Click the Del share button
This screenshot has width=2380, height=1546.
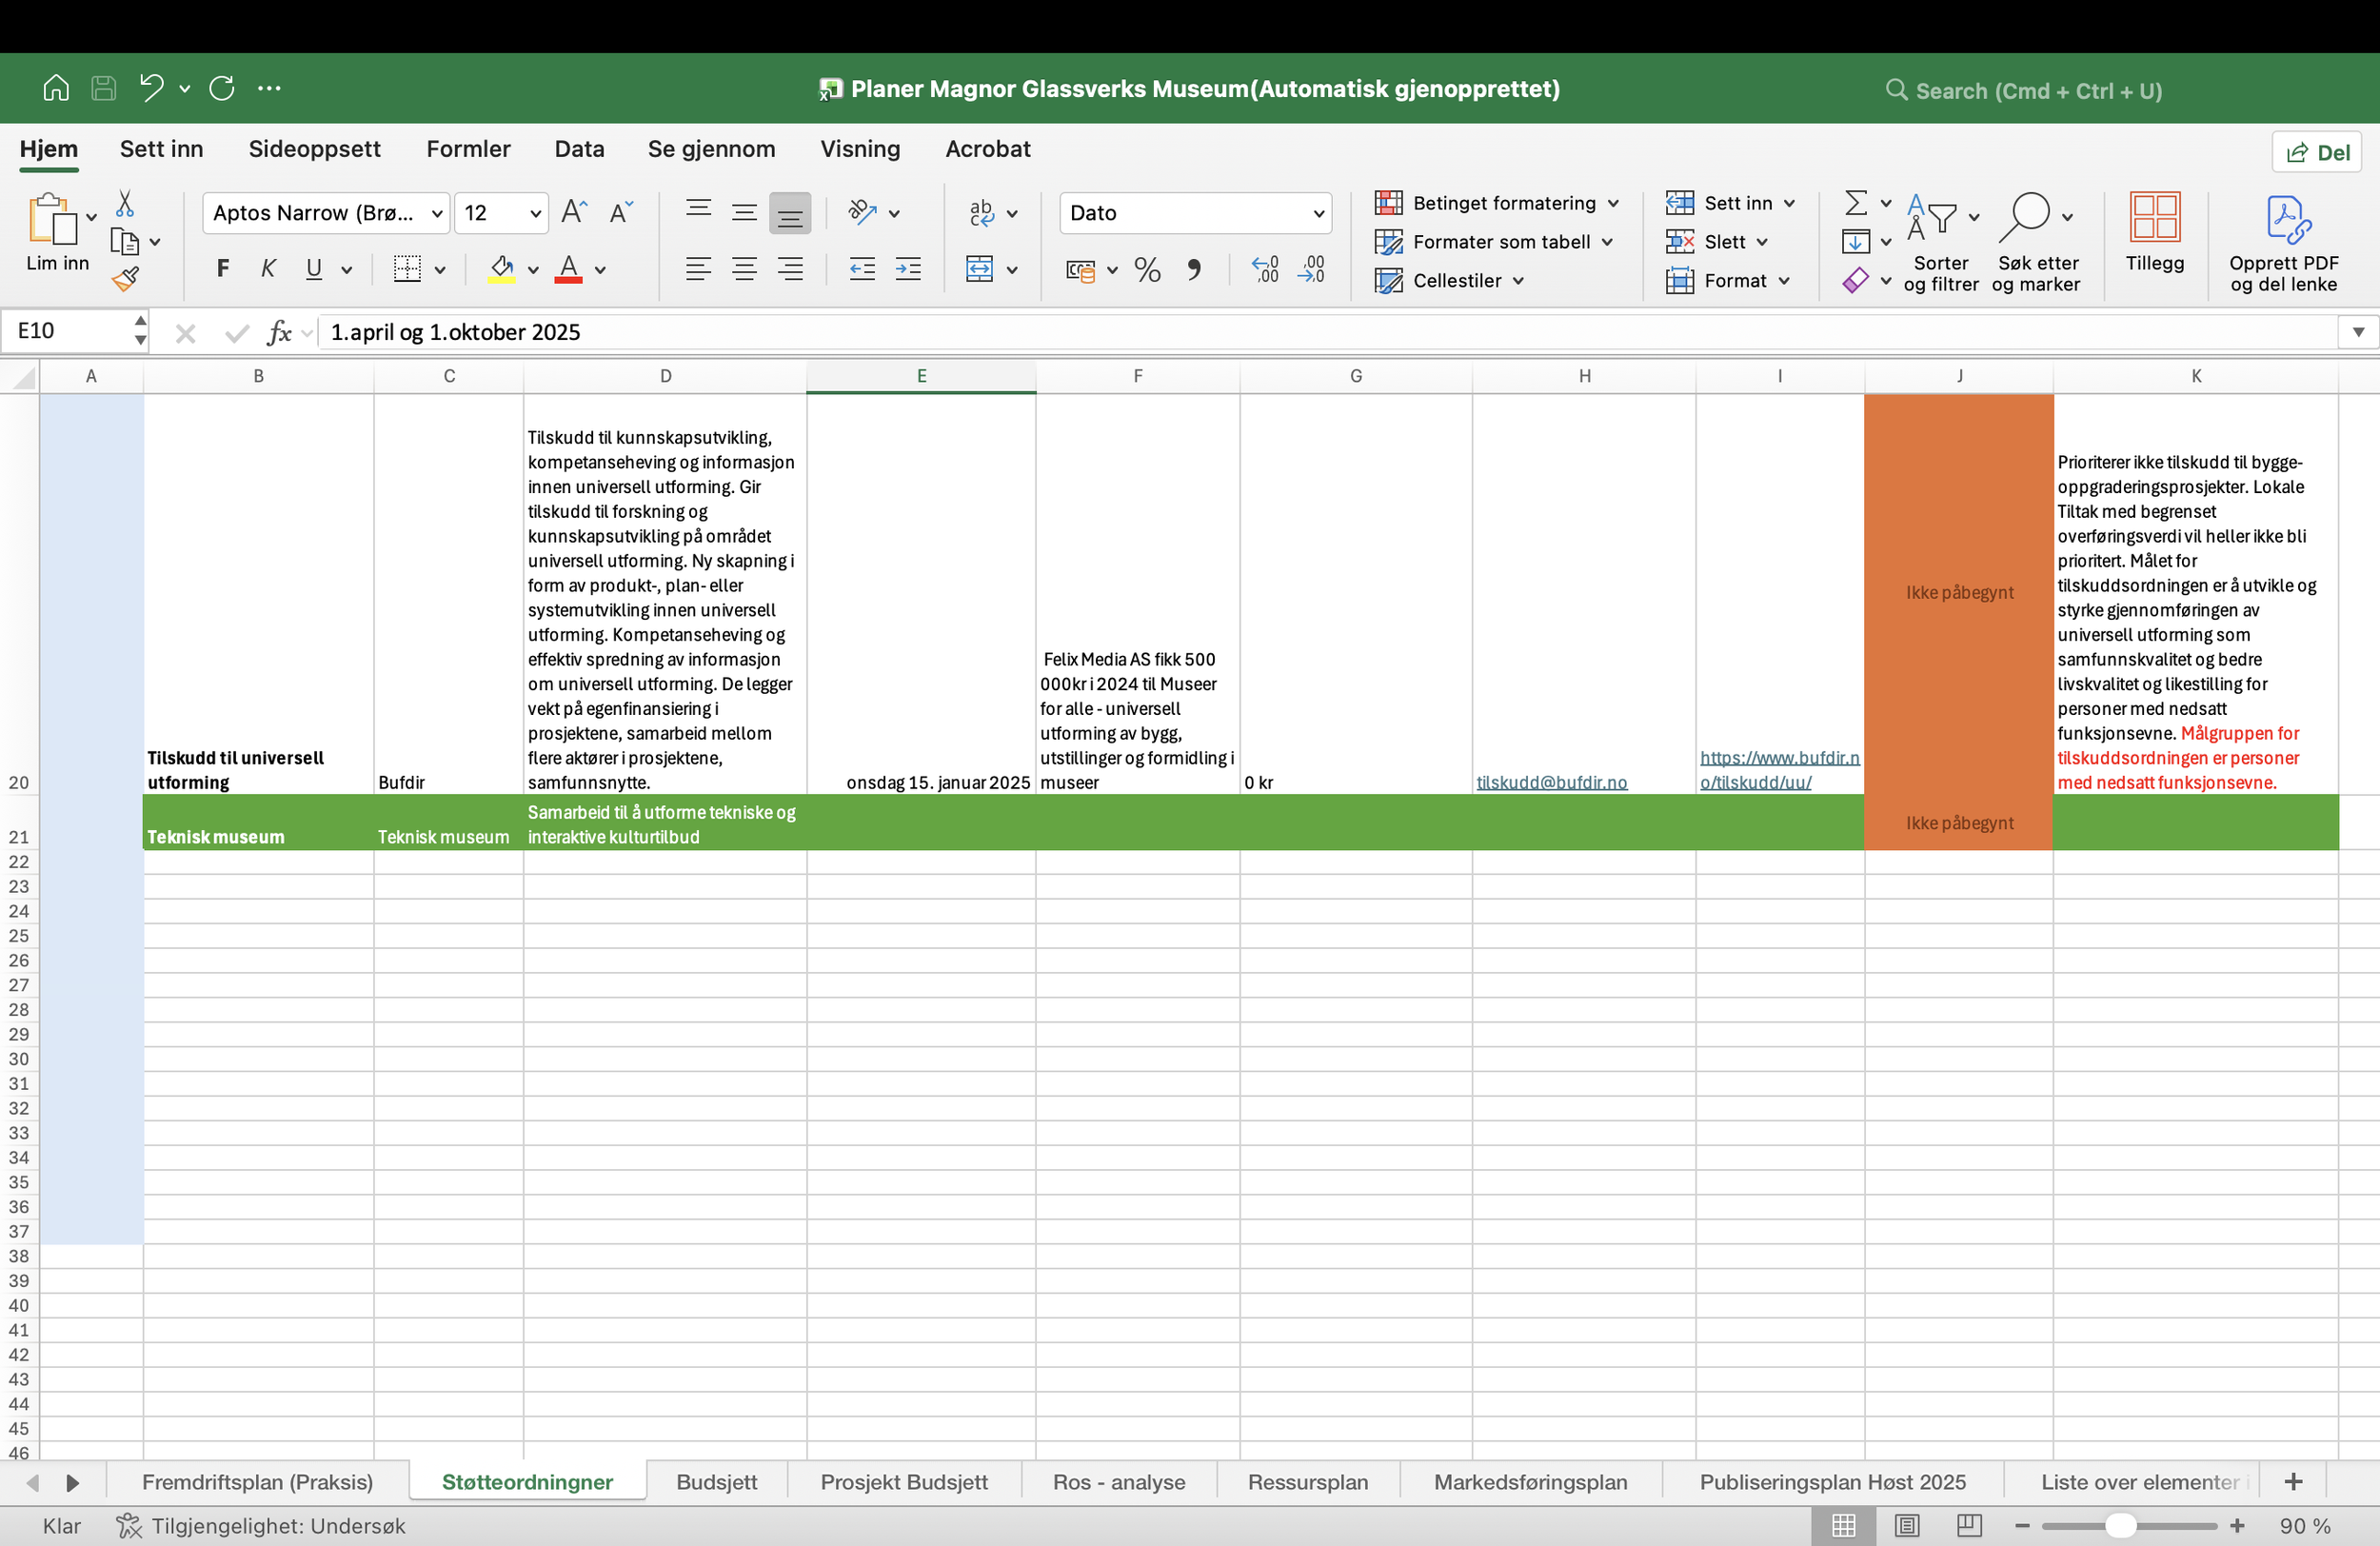tap(2317, 152)
